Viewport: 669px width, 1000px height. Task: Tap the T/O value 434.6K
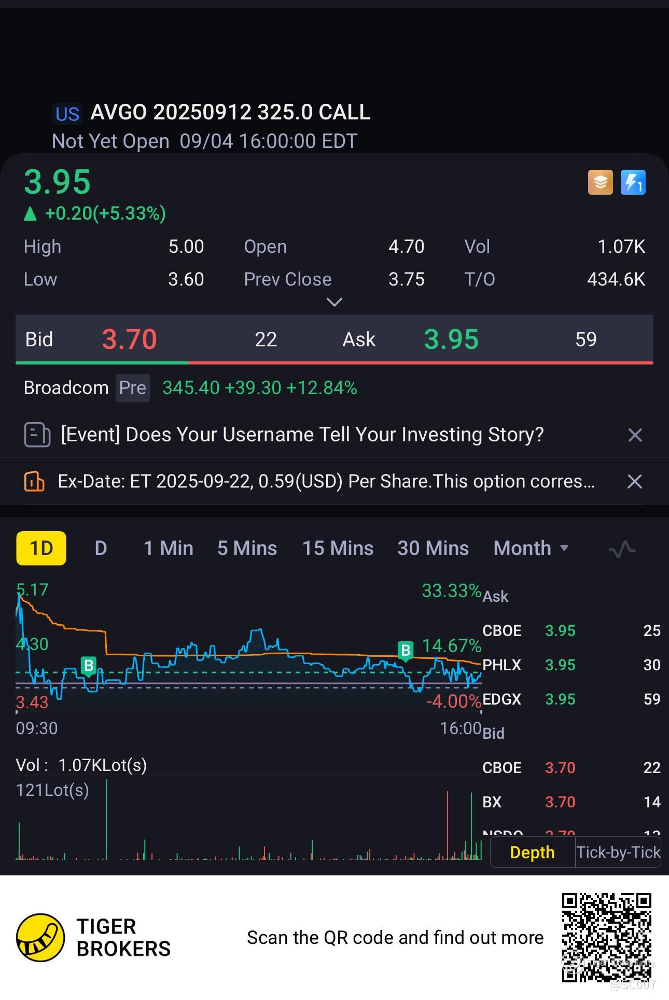pyautogui.click(x=617, y=279)
